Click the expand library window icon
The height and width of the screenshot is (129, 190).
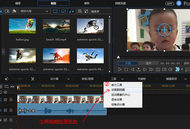click(86, 11)
